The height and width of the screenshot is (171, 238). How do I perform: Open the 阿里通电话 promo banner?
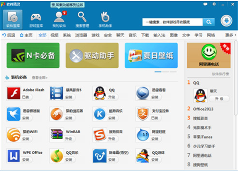pos(209,56)
